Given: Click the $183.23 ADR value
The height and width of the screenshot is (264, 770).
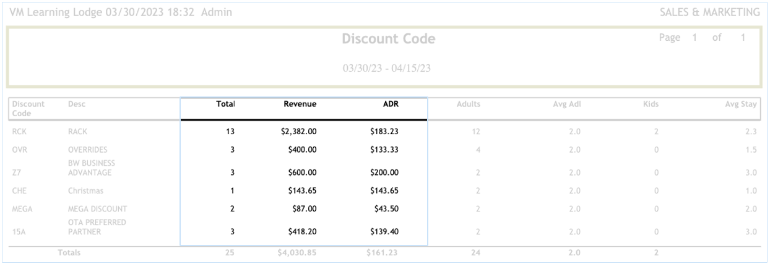Looking at the screenshot, I should 383,131.
